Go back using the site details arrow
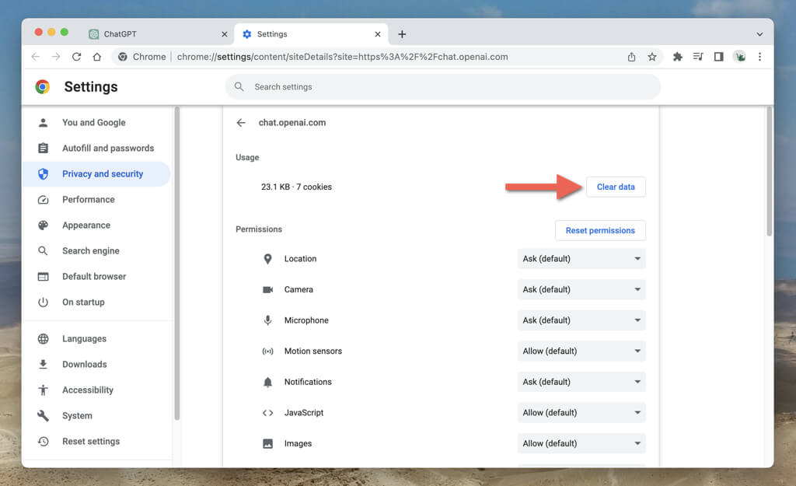 (241, 123)
